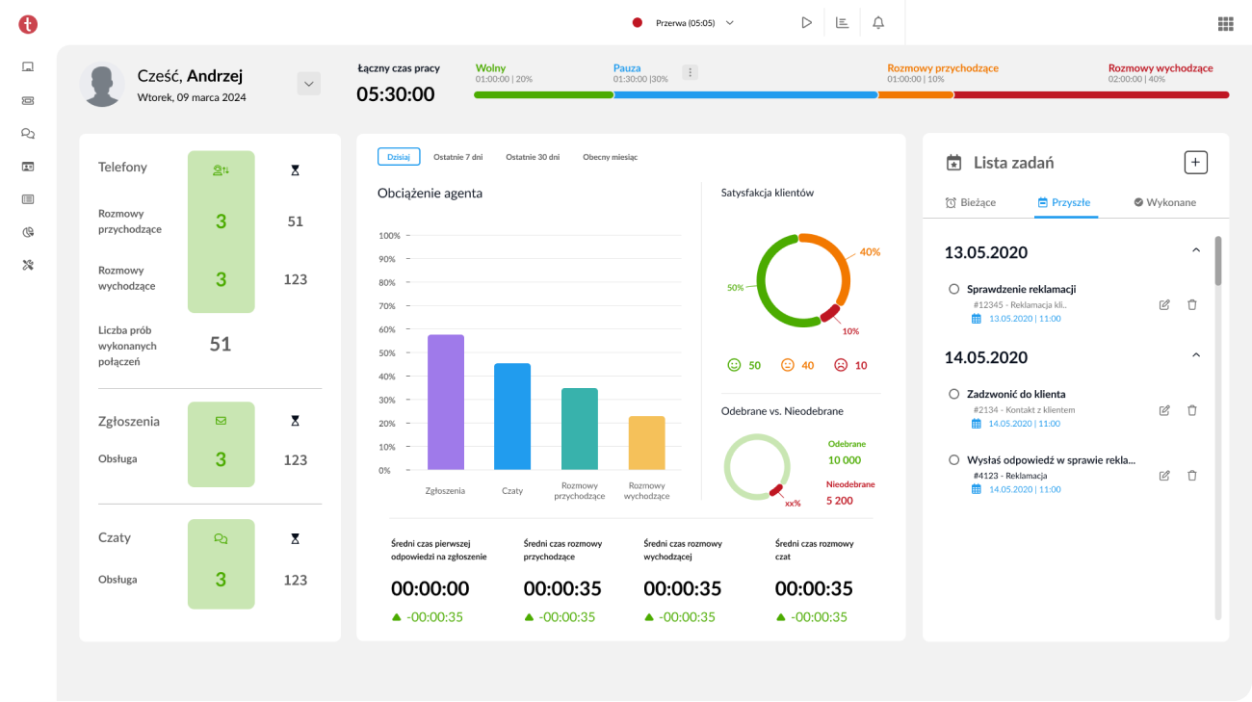Mark Wysłać odpowiedź w sprawie rekla... as done
1252x702 pixels.
[954, 460]
